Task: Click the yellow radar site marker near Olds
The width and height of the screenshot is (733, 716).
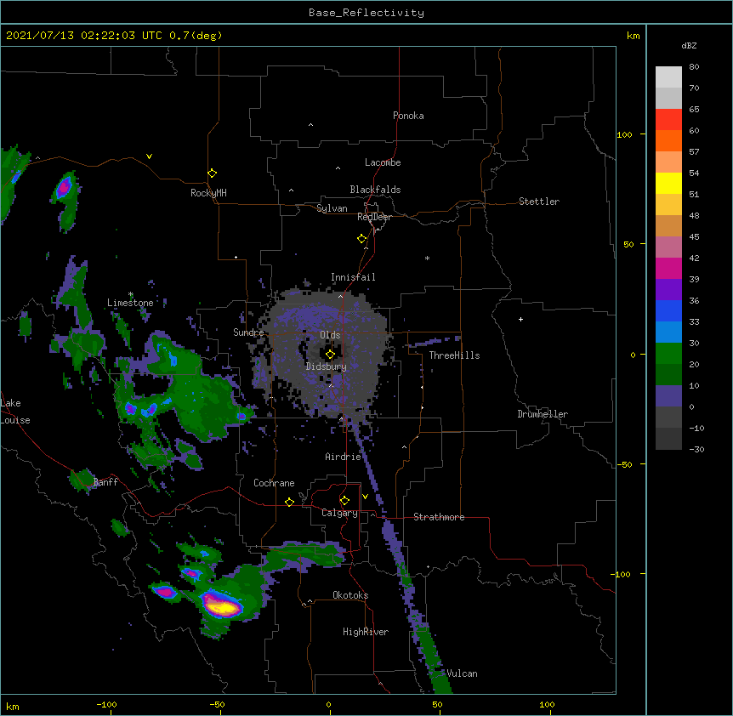Action: coord(331,355)
